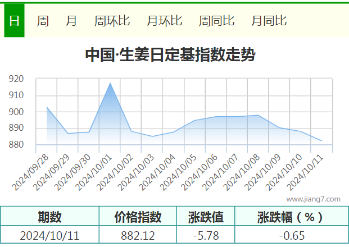
Task: Open the 周环比 tab
Action: (112, 21)
